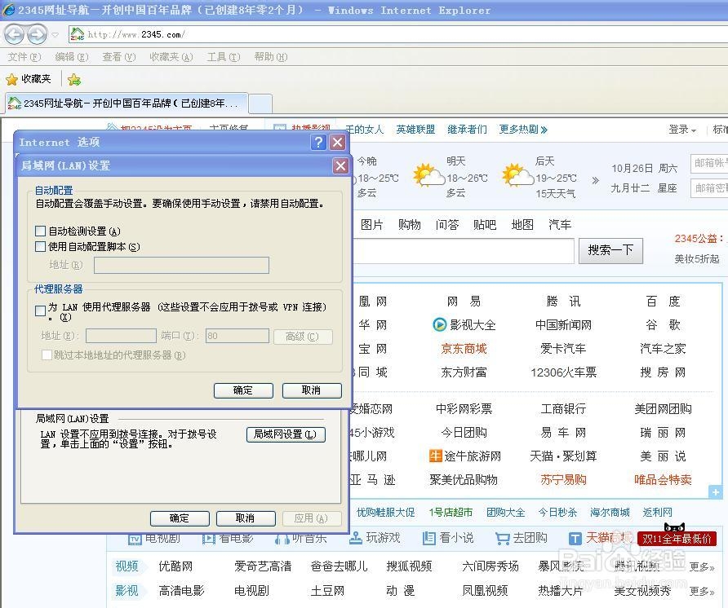This screenshot has height=608, width=728.
Task: Click the 搜索一下 button
Action: coord(610,251)
